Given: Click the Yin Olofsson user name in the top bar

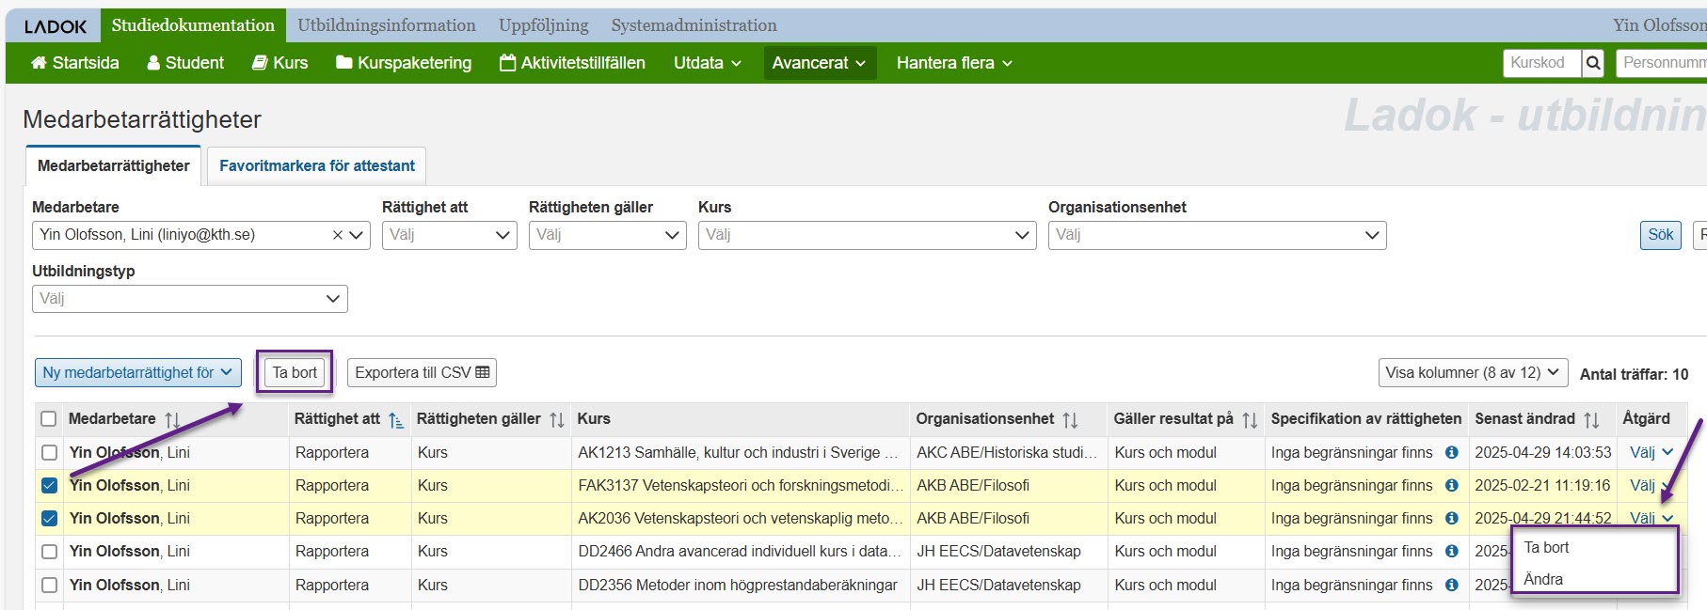Looking at the screenshot, I should 1659,25.
